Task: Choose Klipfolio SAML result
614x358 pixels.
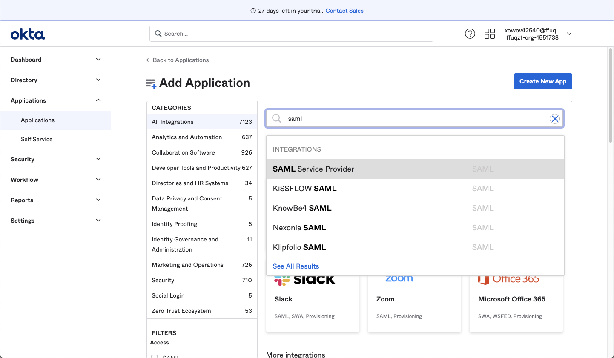Action: [415, 247]
